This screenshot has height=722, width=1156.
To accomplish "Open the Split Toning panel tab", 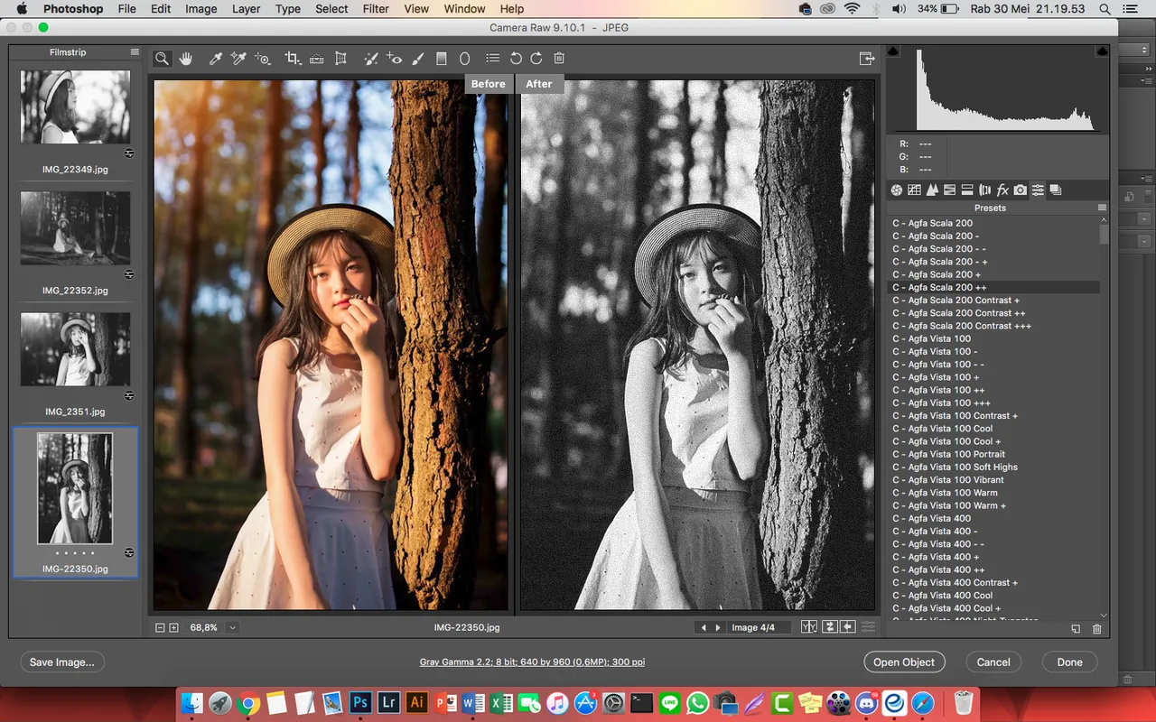I will pyautogui.click(x=967, y=190).
